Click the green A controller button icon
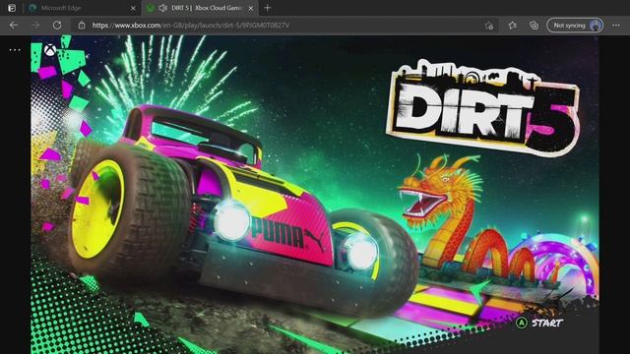Screen dimensions: 630x354 [x=521, y=323]
